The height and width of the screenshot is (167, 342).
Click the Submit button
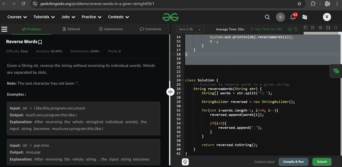[322, 162]
